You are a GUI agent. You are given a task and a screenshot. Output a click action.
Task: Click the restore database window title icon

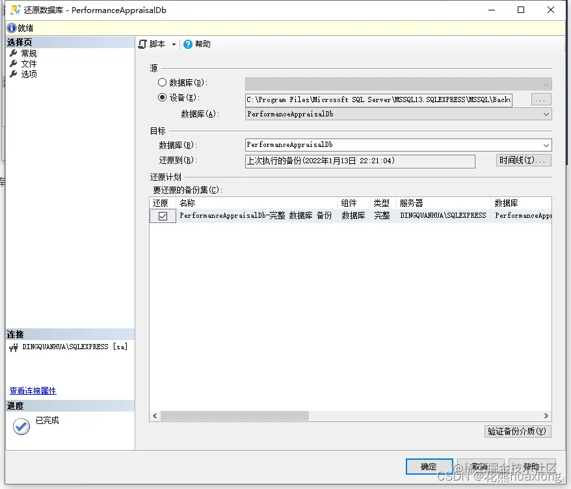pos(16,10)
